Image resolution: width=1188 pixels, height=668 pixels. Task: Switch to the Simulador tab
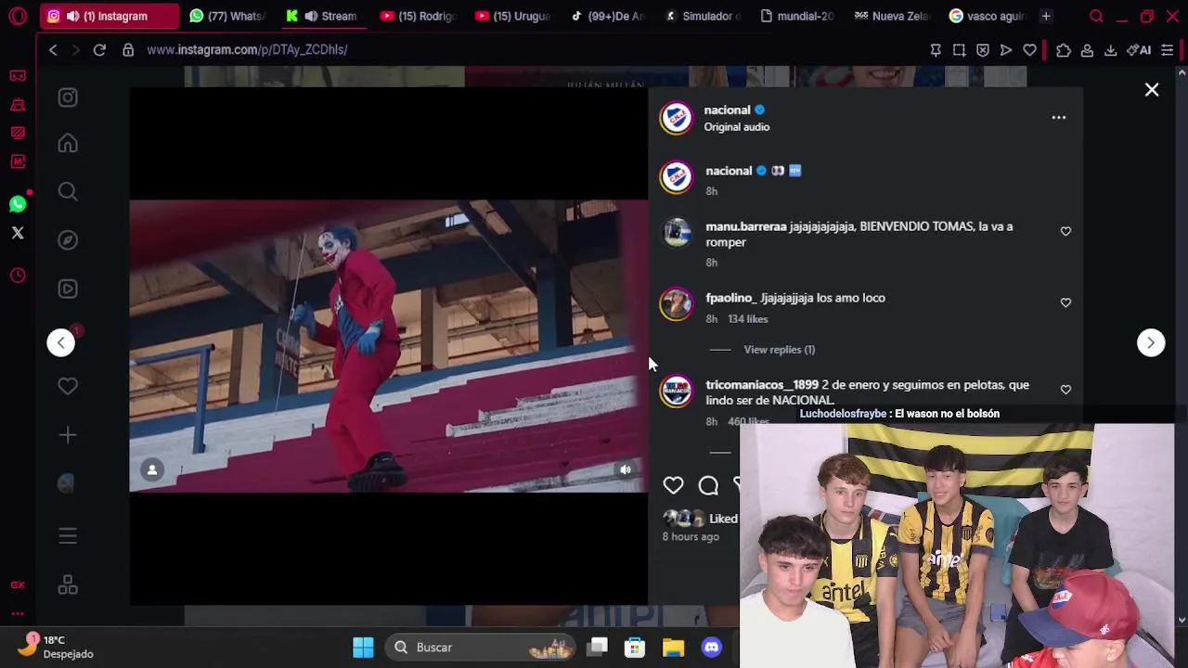702,16
